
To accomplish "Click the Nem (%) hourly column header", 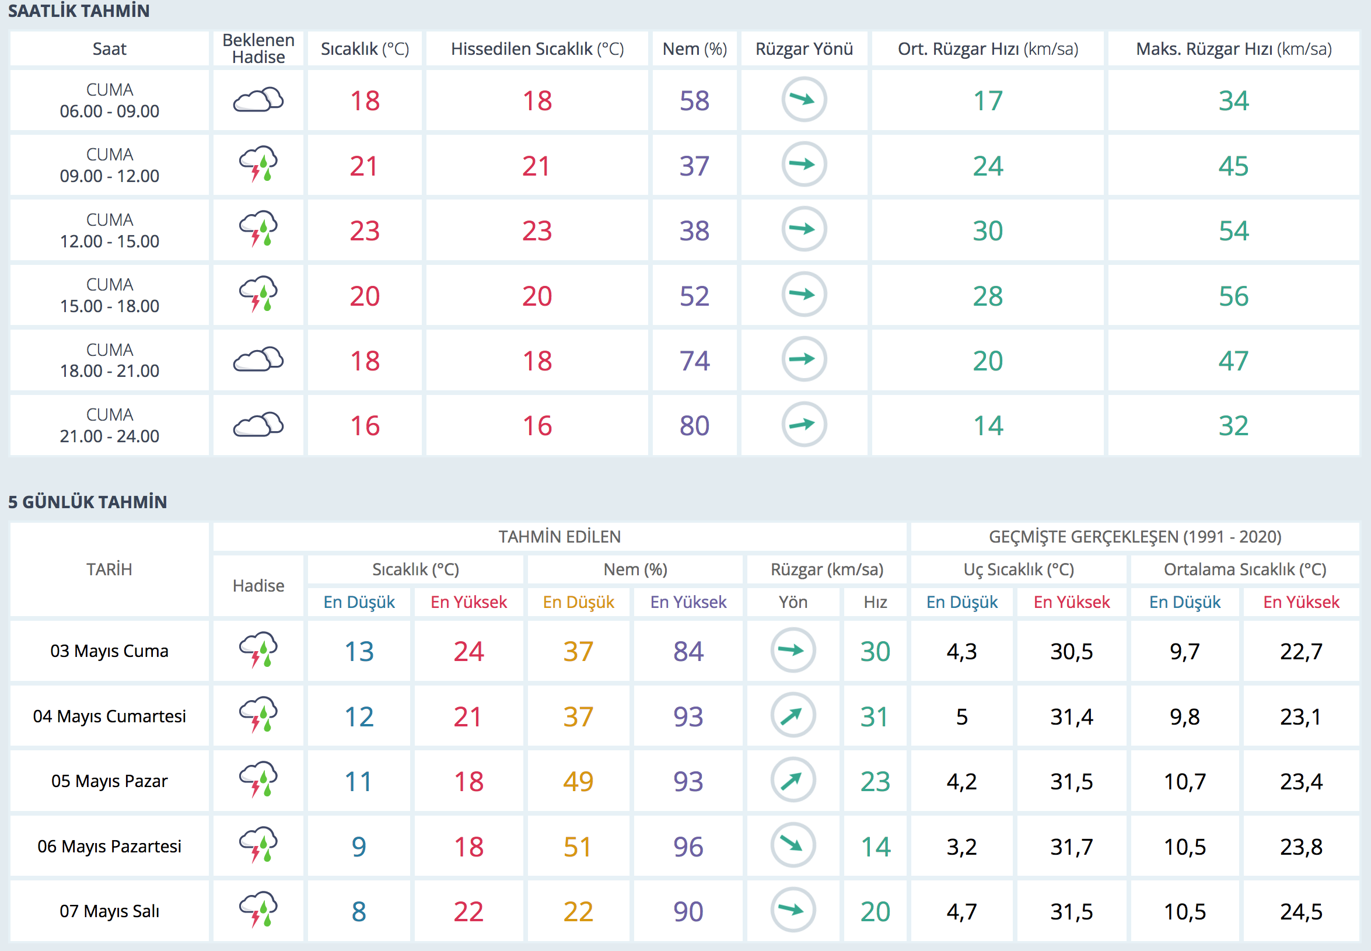I will [695, 49].
